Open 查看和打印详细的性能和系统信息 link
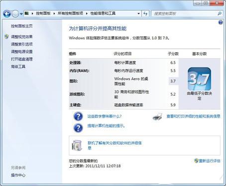 [194, 117]
